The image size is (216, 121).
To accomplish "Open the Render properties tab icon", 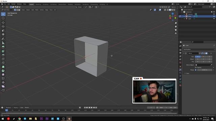I will [x=180, y=50].
